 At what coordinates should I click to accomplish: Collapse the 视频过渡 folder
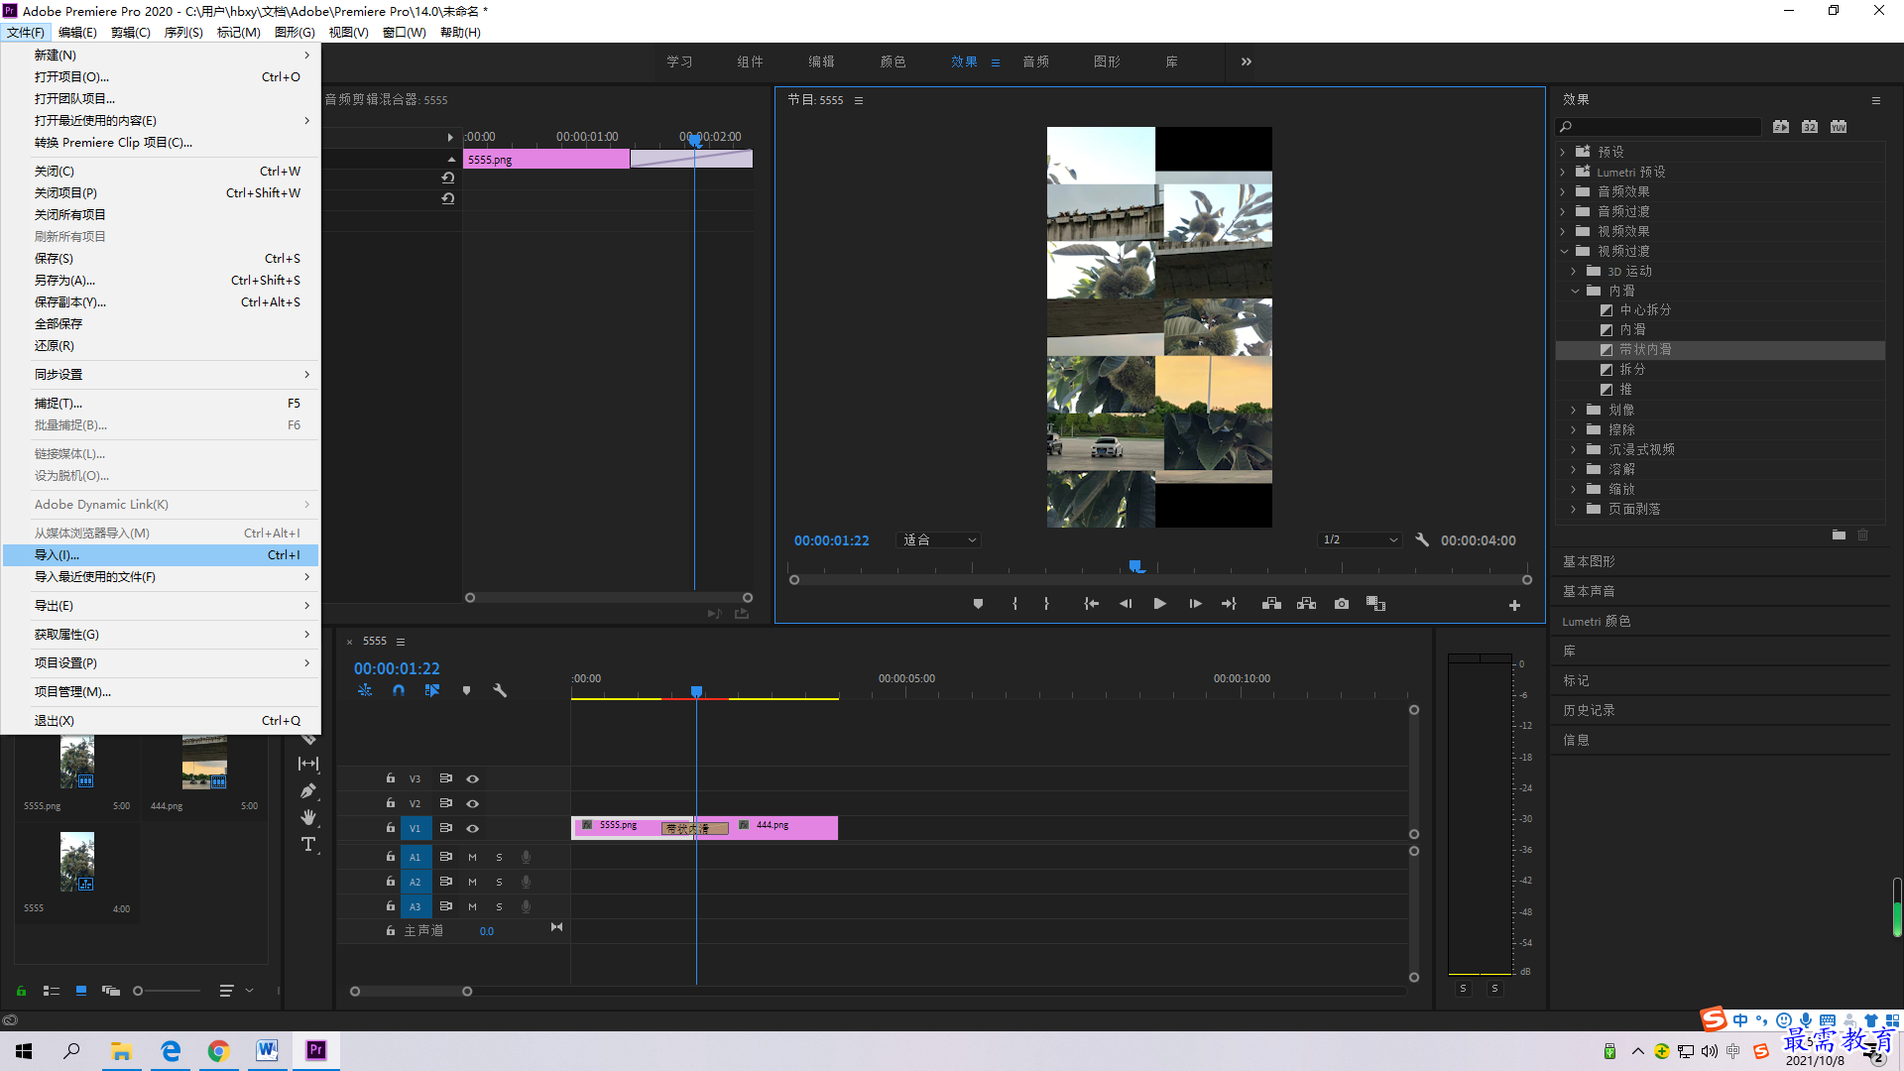click(x=1564, y=251)
